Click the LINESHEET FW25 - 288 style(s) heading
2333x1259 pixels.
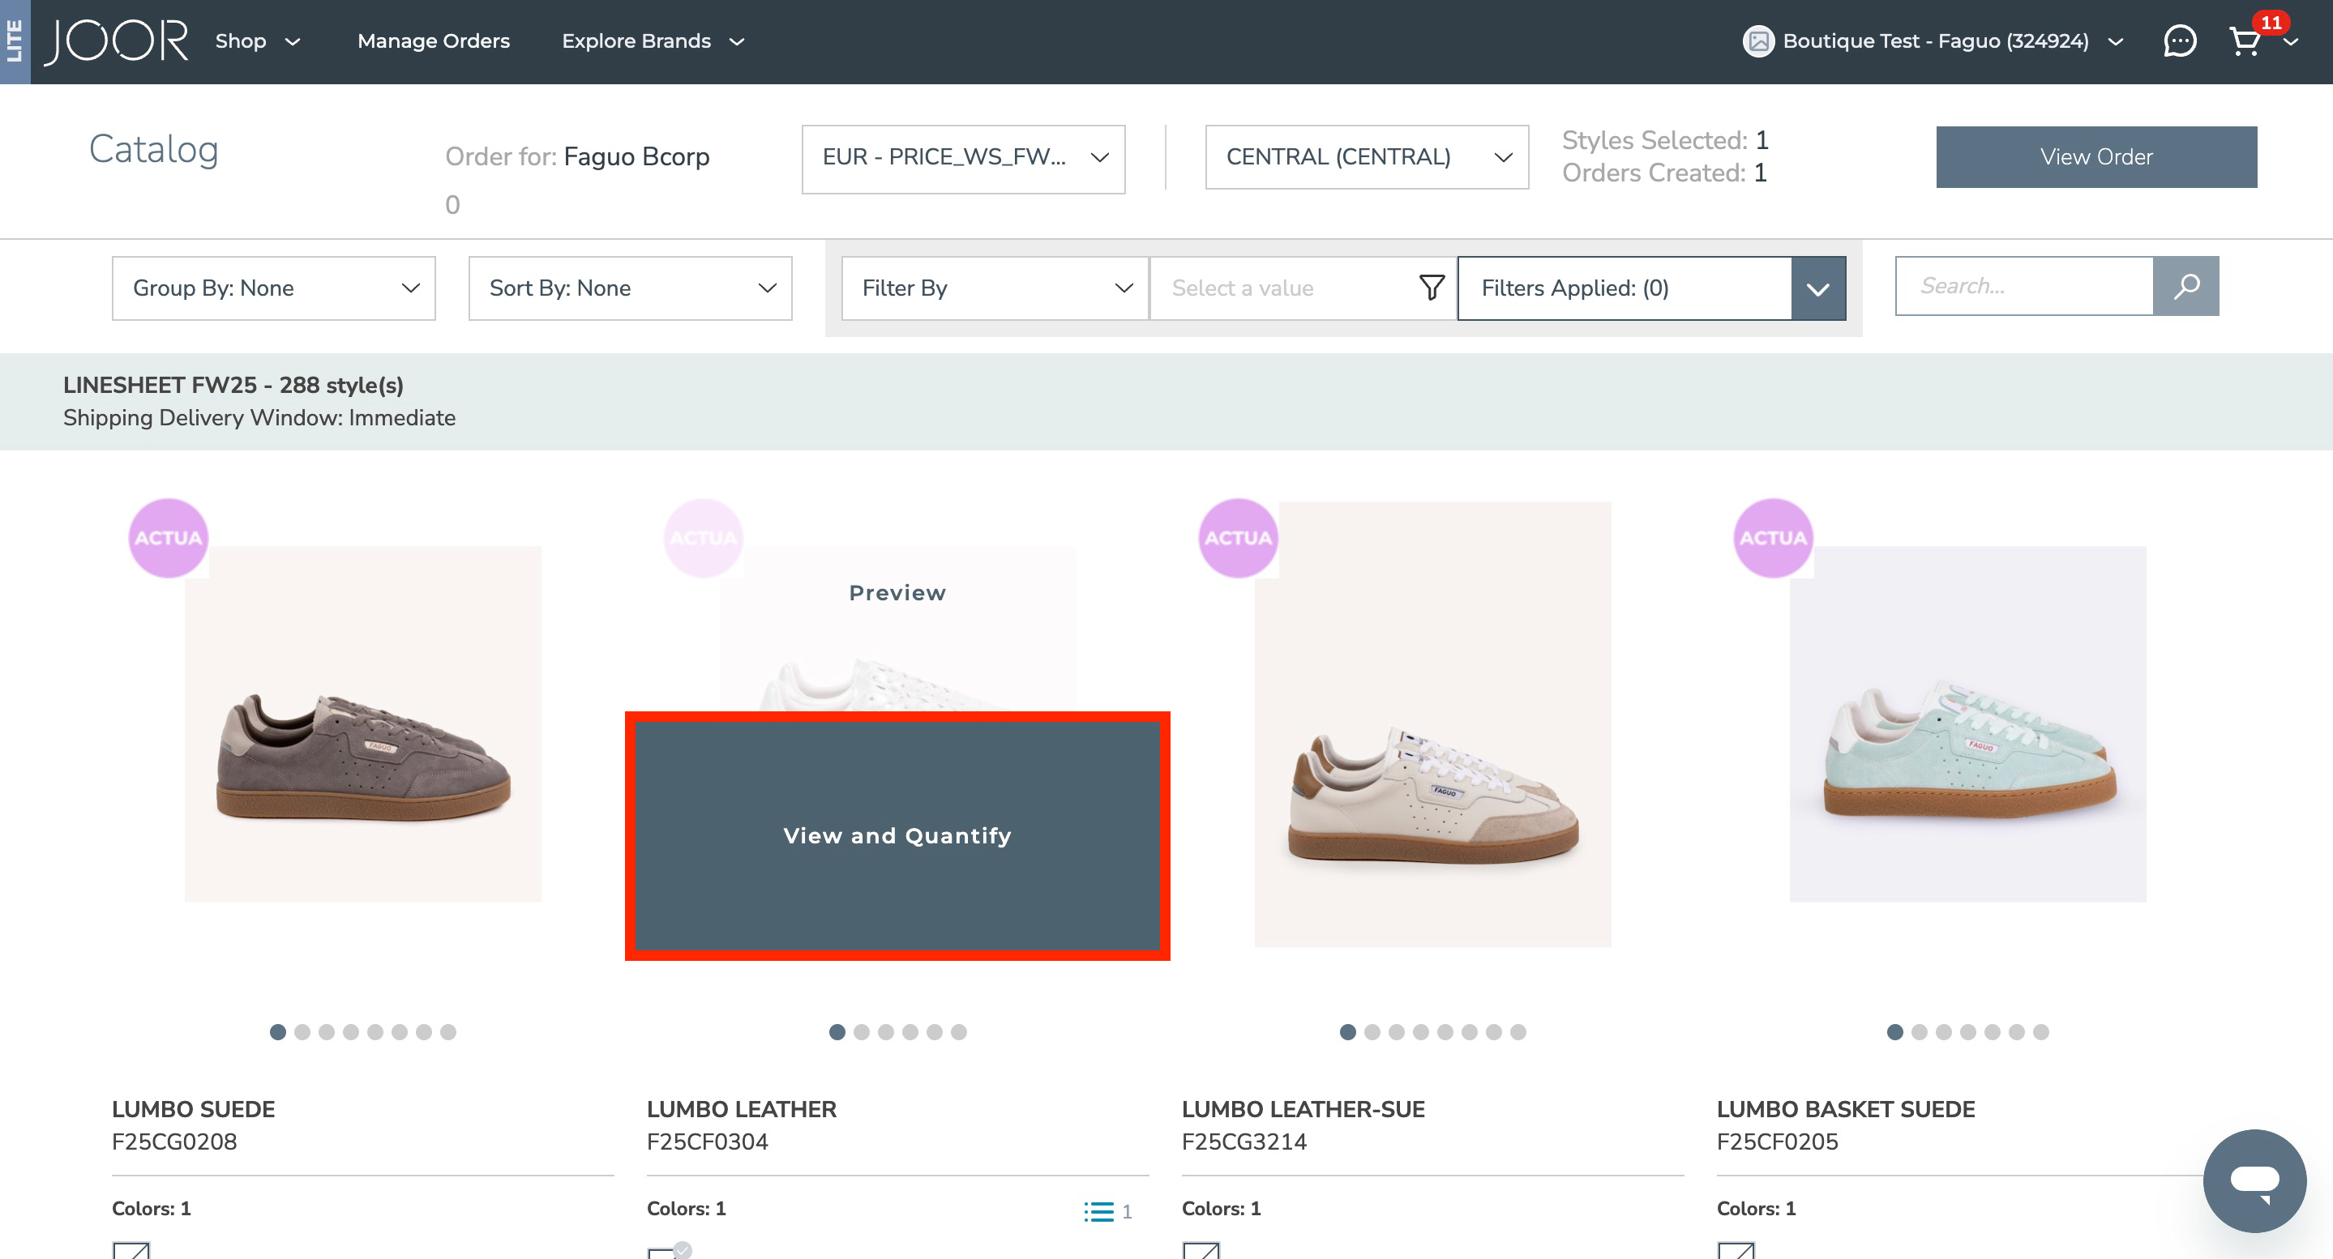coord(233,385)
